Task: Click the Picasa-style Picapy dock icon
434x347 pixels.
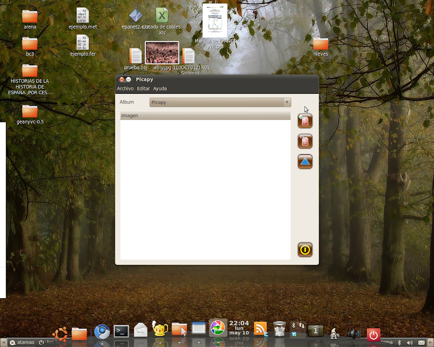Action: click(218, 327)
